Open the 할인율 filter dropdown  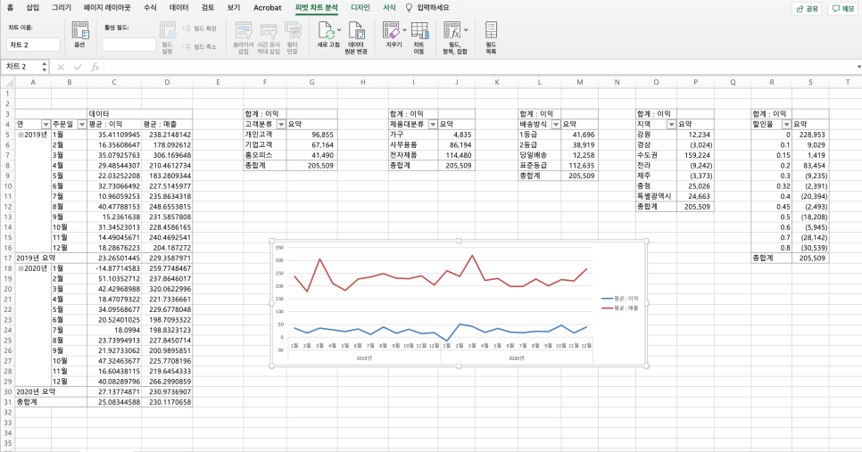tap(787, 125)
